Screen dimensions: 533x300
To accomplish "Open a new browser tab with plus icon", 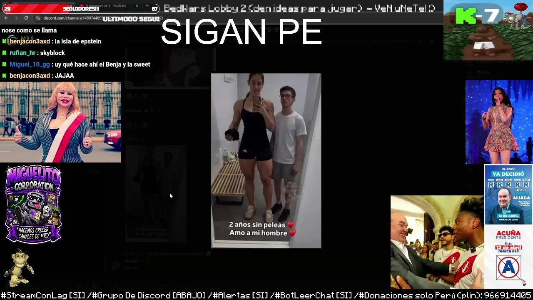I will pyautogui.click(x=147, y=6).
